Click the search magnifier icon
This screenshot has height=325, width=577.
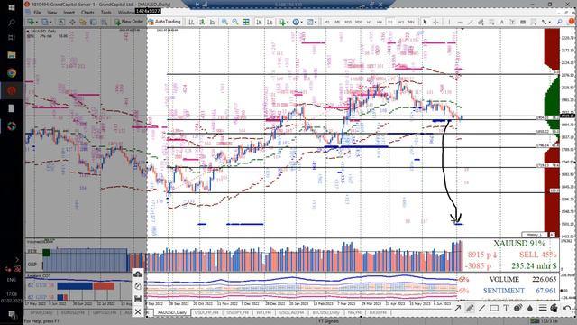pyautogui.click(x=559, y=22)
